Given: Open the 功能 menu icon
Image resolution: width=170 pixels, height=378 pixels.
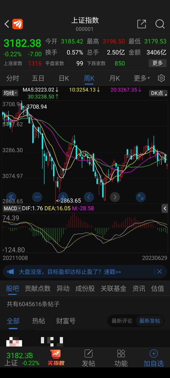Looking at the screenshot, I should [x=121, y=358].
